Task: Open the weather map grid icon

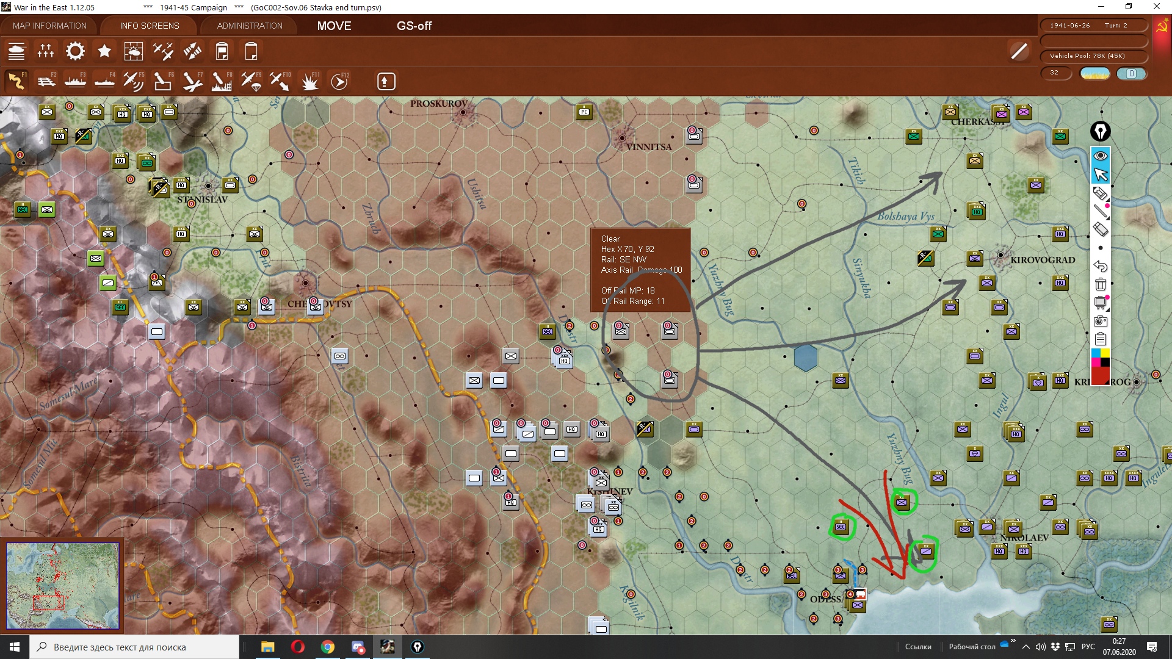Action: click(x=133, y=51)
